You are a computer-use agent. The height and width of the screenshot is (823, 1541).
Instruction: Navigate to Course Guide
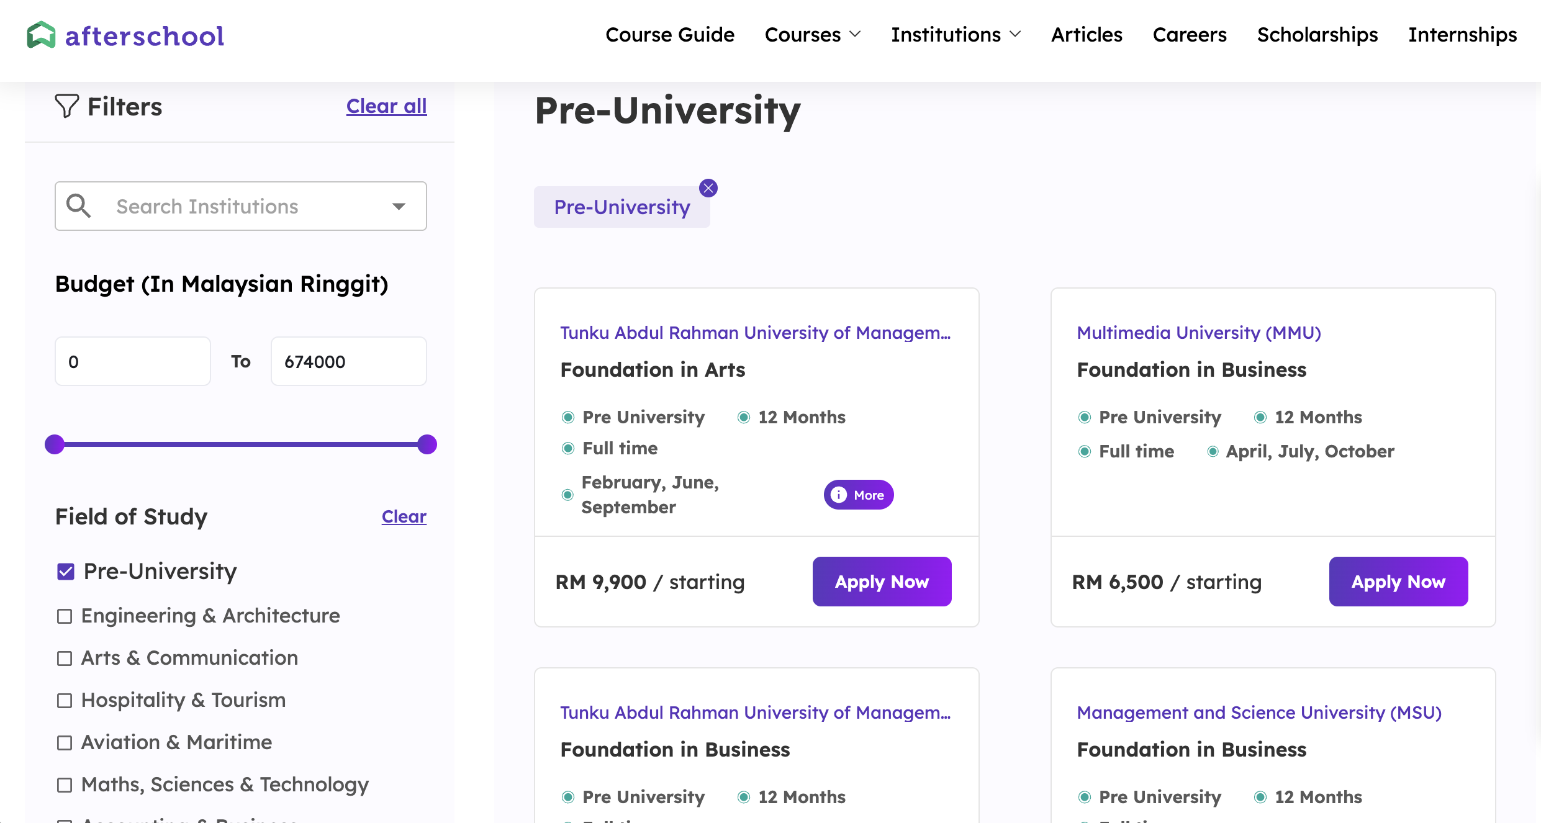pyautogui.click(x=670, y=35)
